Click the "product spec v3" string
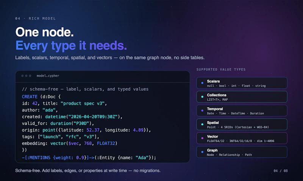Screen dimensions: 303x181 coord(83,104)
